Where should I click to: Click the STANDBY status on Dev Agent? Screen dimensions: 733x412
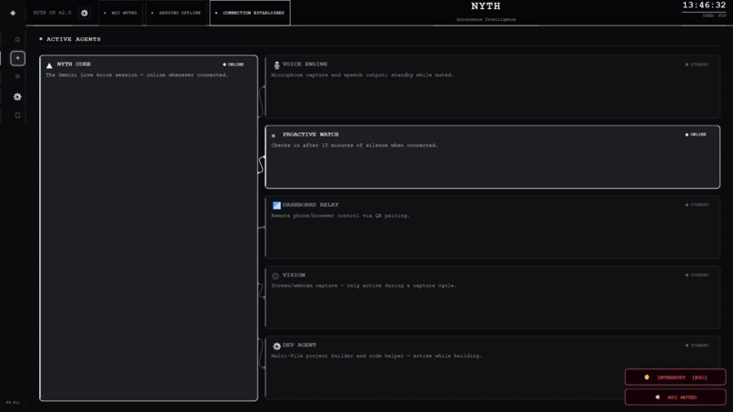click(697, 345)
